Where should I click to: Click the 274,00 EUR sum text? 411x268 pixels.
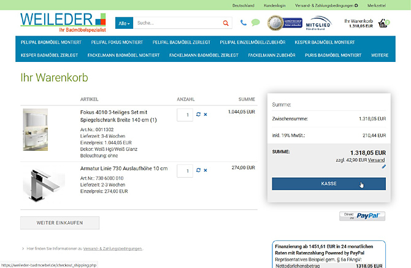coord(244,167)
